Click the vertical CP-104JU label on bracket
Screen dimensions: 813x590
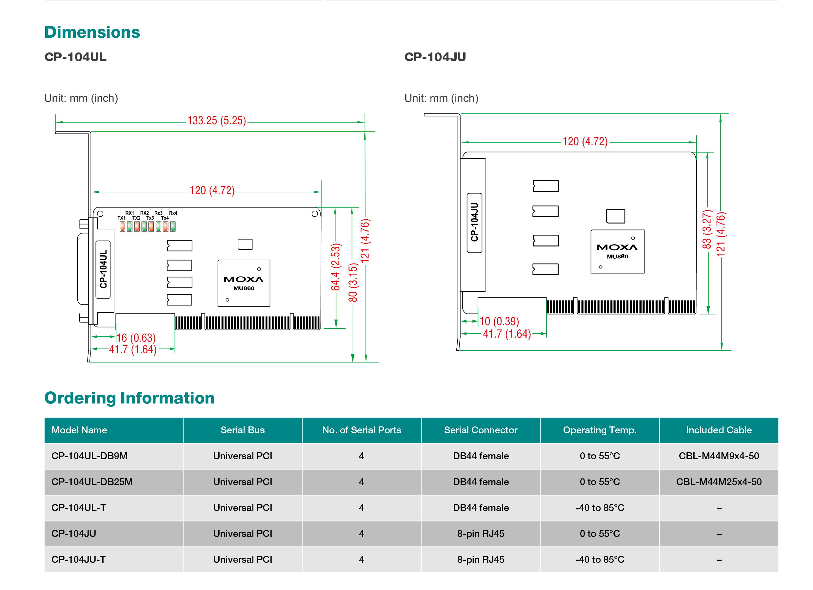point(474,222)
